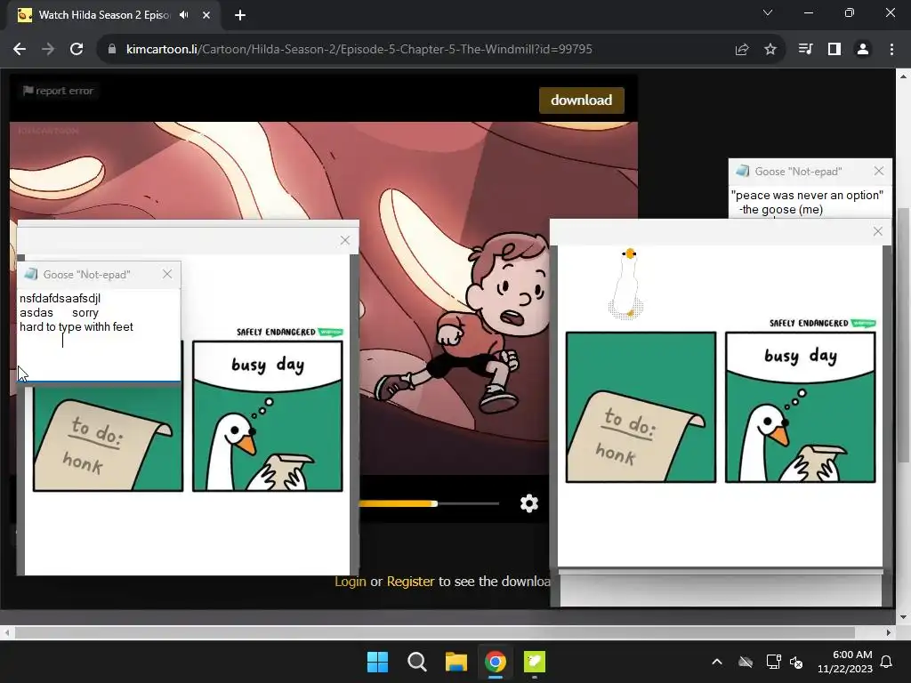Screen dimensions: 911x683
Task: Open File Explorer from the taskbar
Action: [456, 662]
